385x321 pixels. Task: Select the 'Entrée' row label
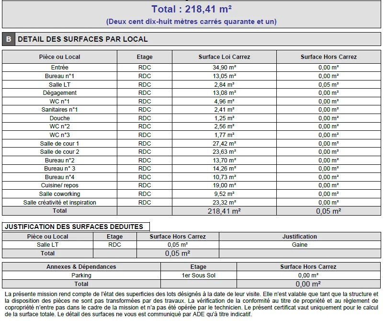coord(60,68)
